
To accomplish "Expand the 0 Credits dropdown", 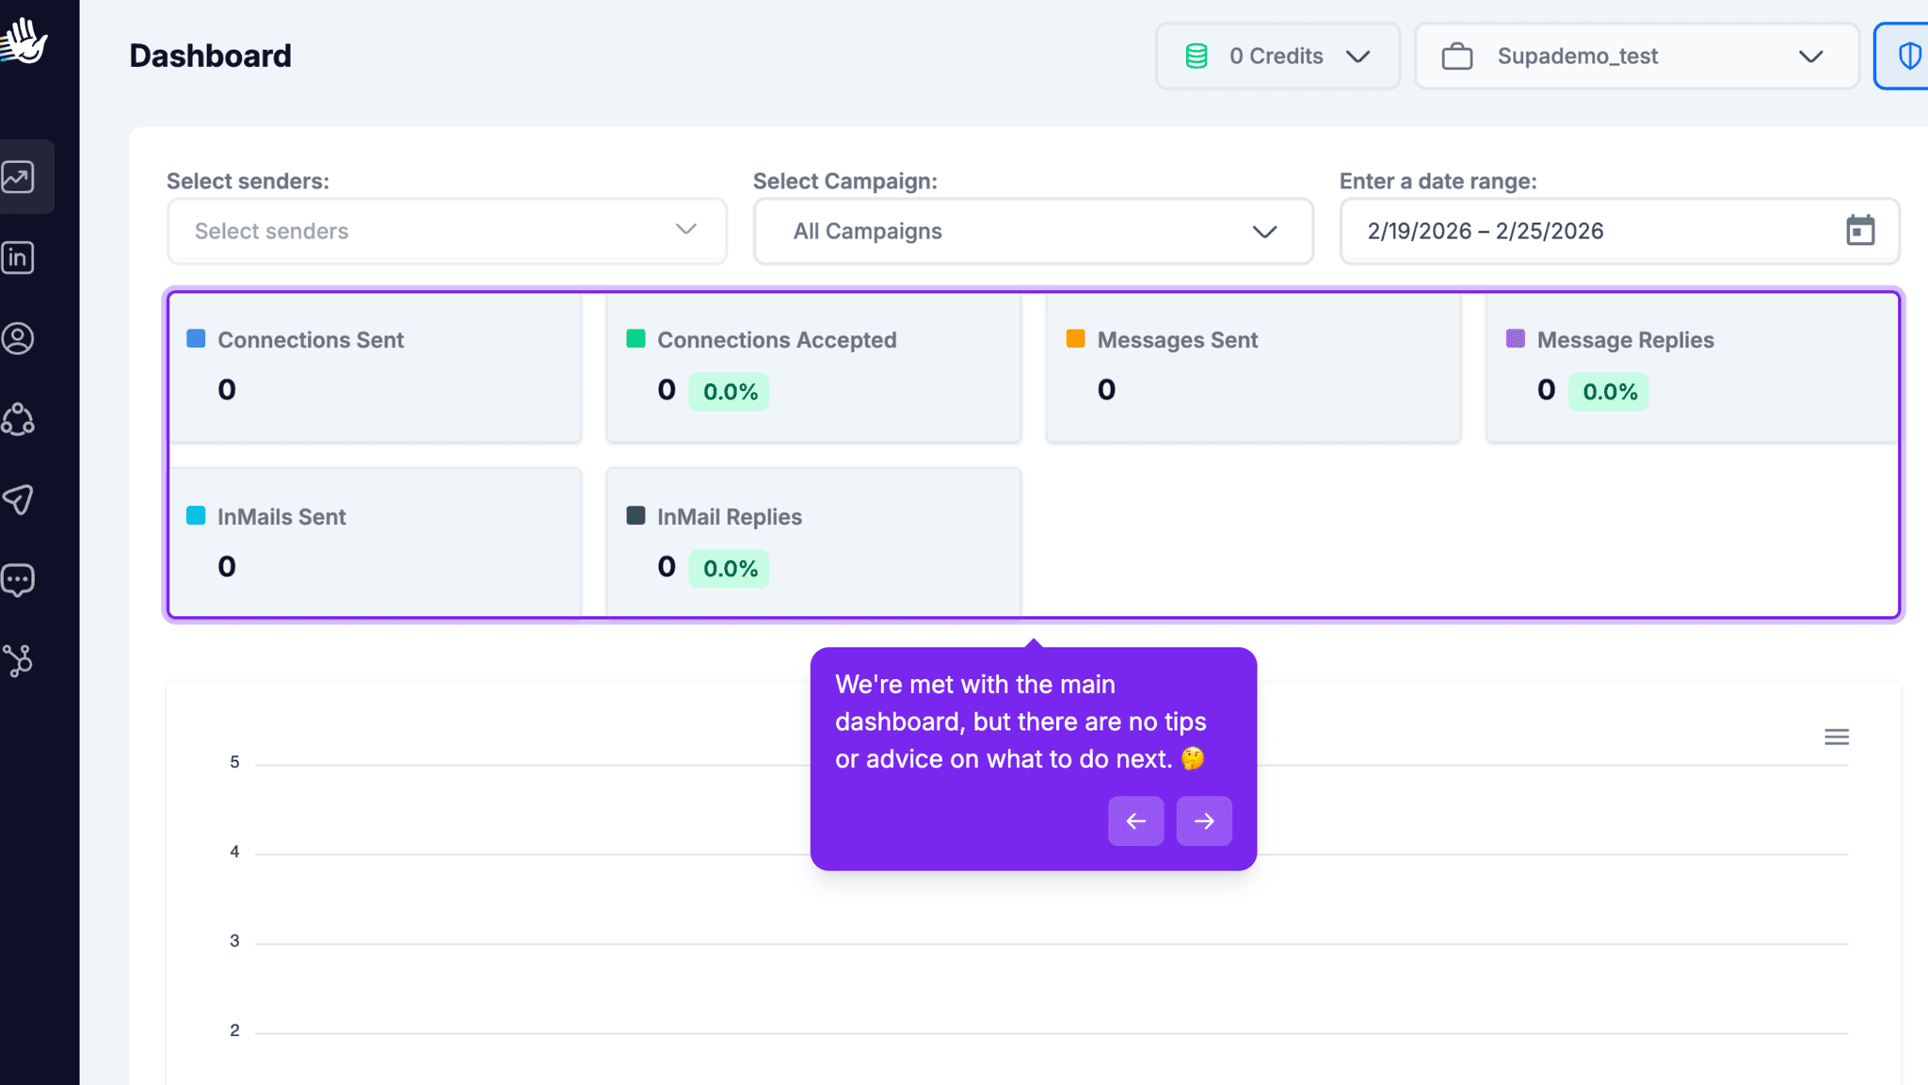I will tap(1277, 56).
